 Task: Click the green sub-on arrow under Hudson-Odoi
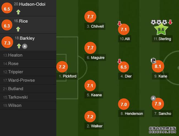pyautogui.click(x=18, y=12)
